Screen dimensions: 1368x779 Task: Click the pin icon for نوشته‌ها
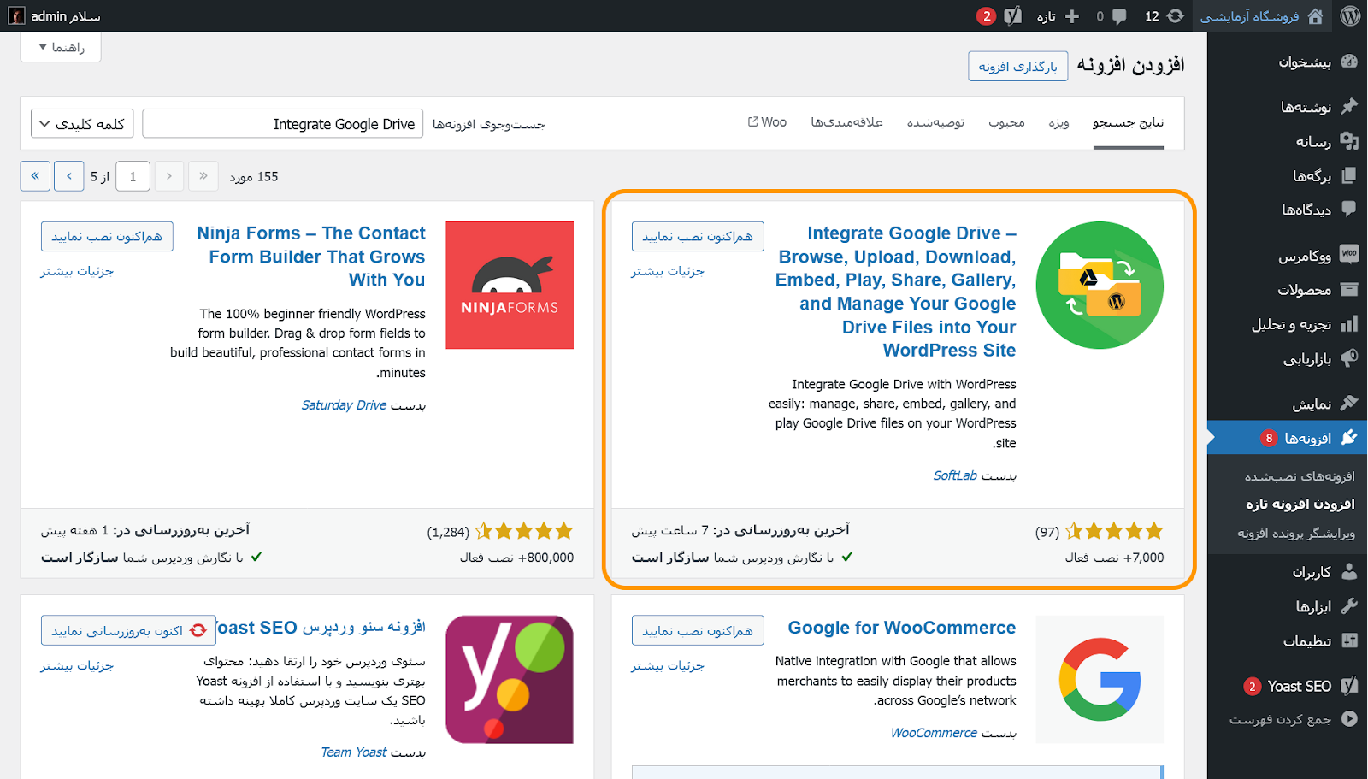point(1349,106)
